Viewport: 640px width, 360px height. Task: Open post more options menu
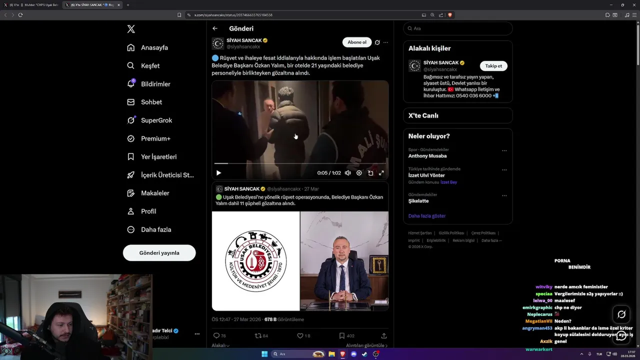385,42
